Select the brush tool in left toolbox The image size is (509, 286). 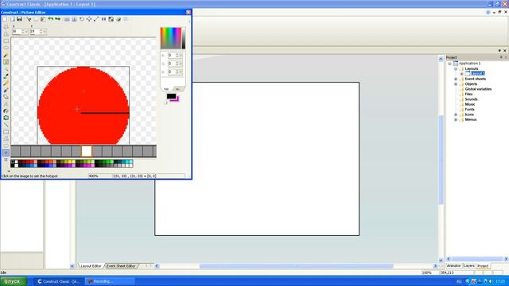(x=6, y=76)
